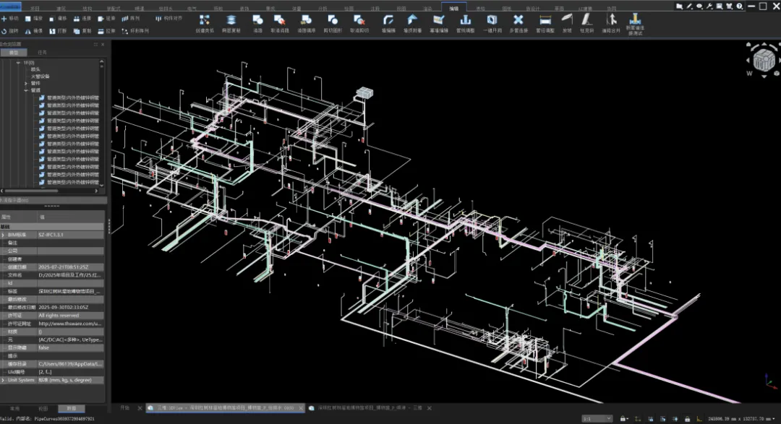Select the 旋转 (Rotate) tool

[x=9, y=32]
